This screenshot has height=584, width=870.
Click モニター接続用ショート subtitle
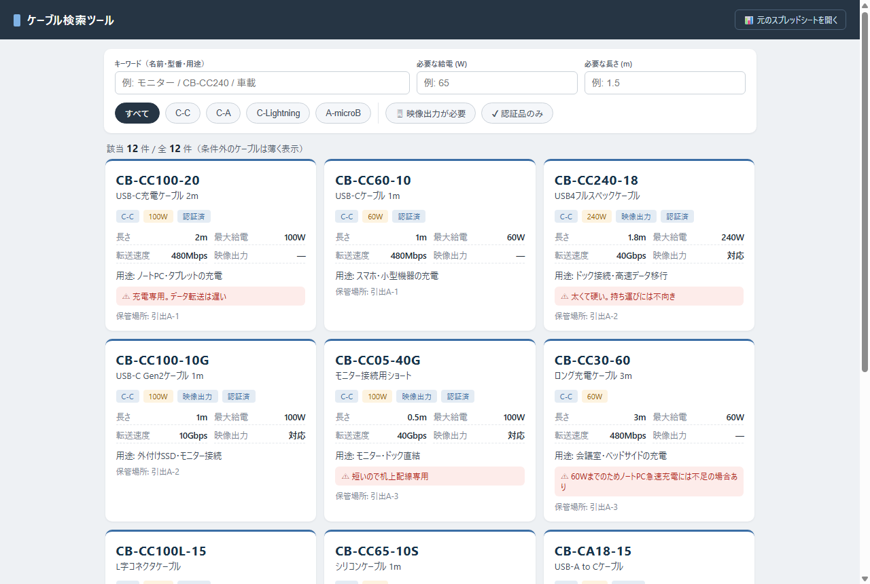(373, 376)
